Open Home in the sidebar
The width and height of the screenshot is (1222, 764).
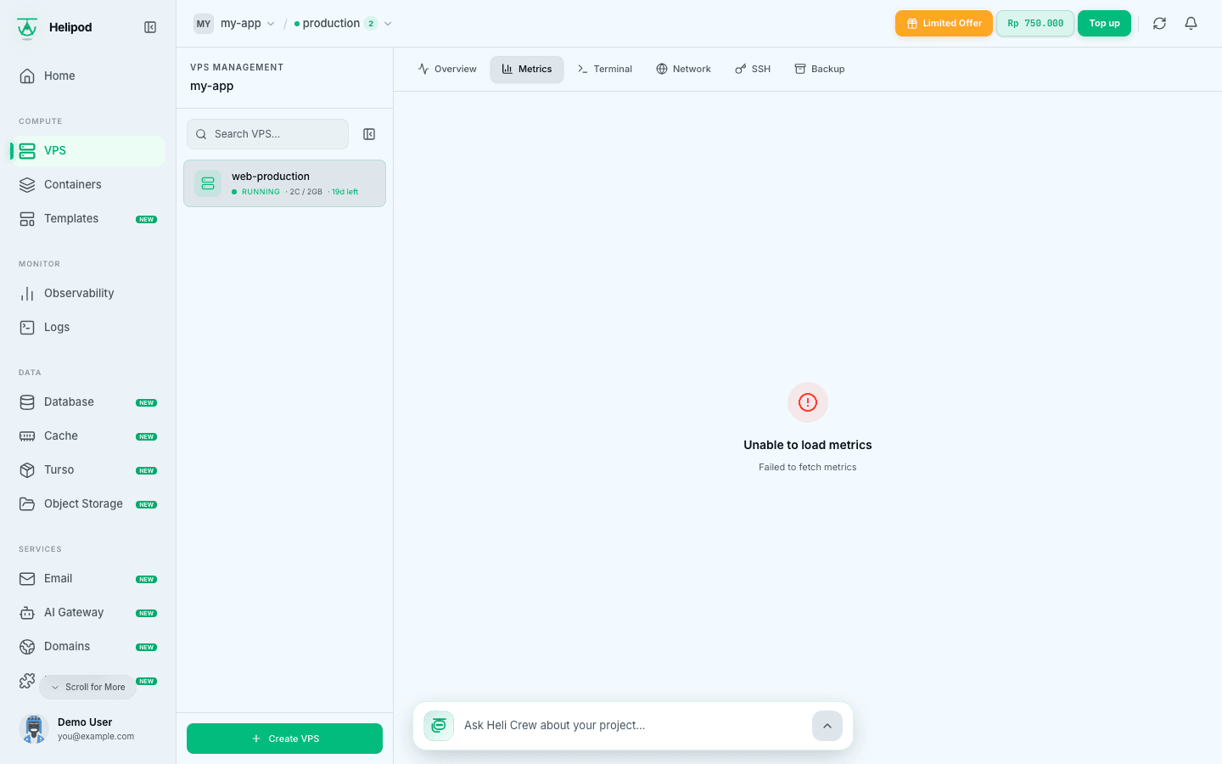pyautogui.click(x=87, y=76)
